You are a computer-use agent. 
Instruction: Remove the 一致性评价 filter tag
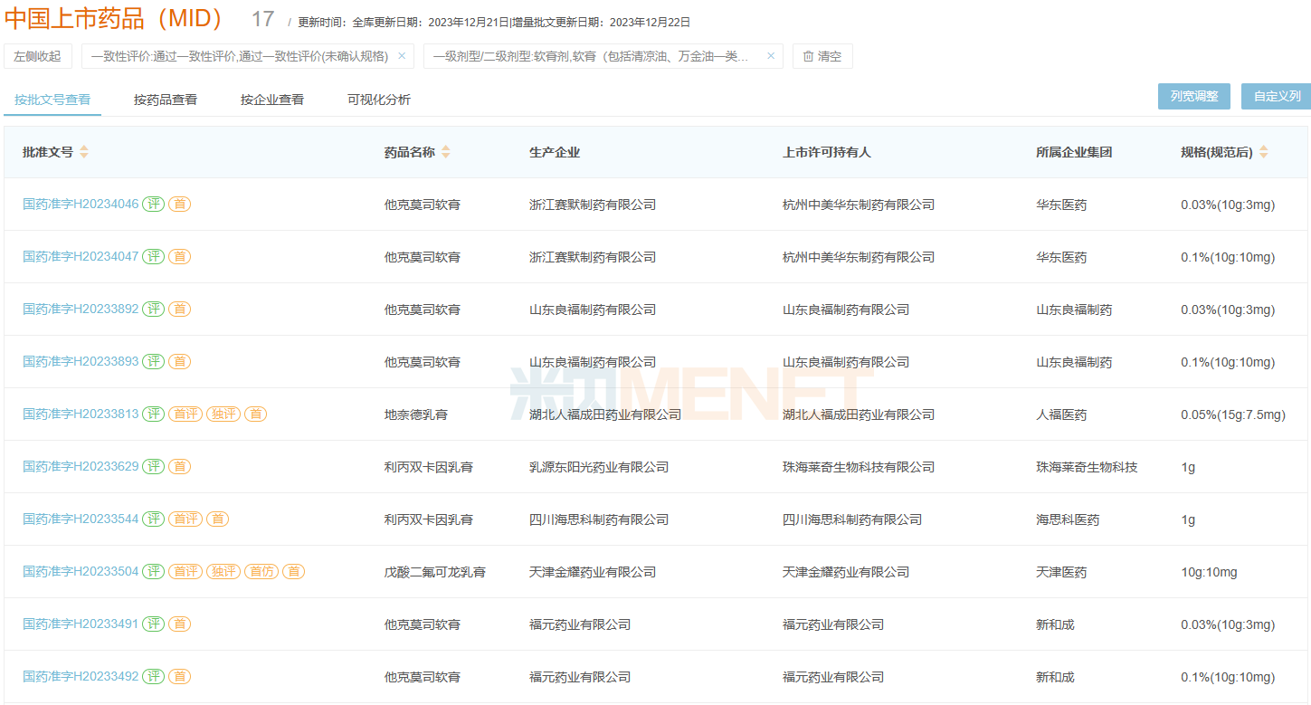(402, 56)
